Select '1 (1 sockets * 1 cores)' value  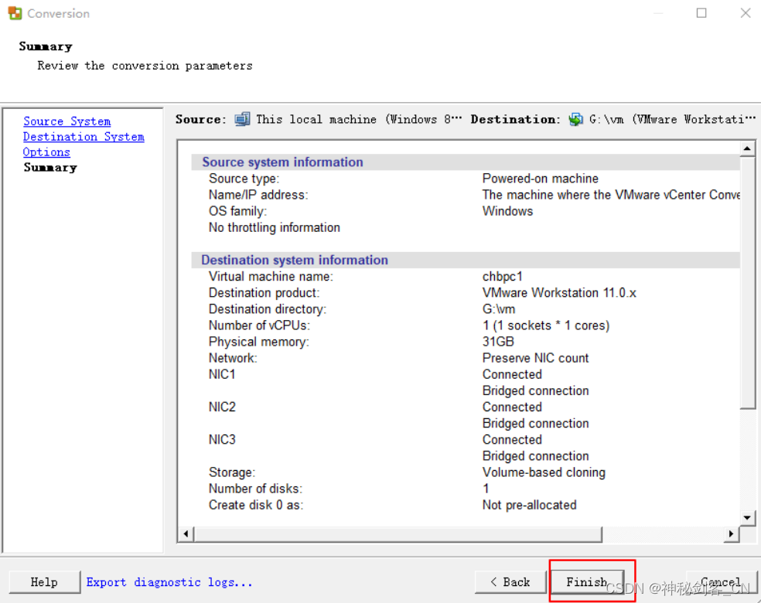point(546,325)
